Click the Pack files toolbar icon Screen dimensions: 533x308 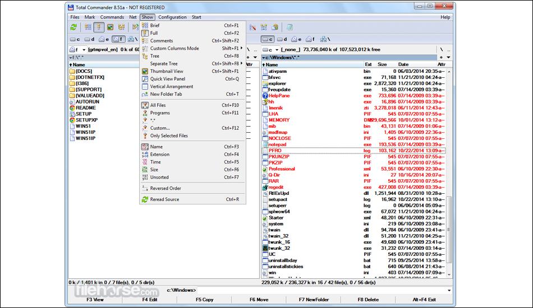(x=275, y=27)
